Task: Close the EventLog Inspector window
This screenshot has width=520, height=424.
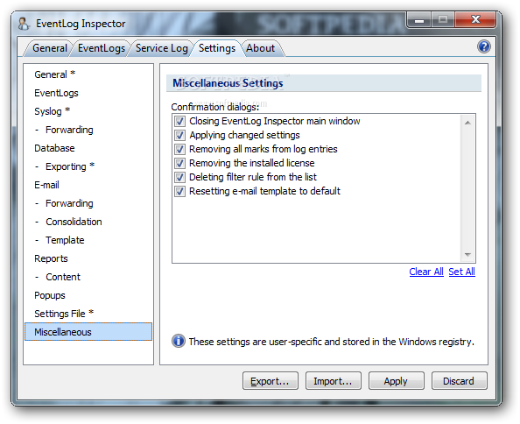Action: (475, 20)
